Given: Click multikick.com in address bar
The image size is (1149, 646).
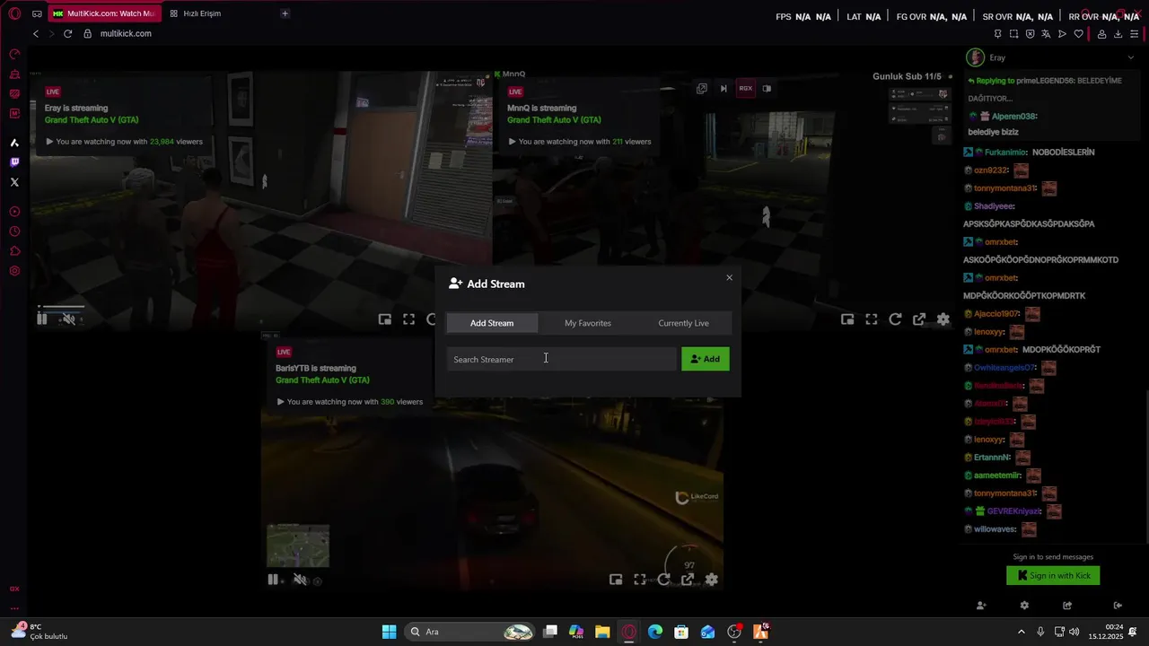Looking at the screenshot, I should [126, 33].
